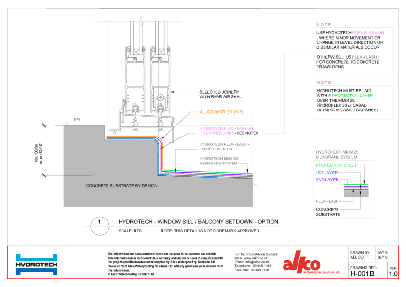Click the Allco Waterproofing Solutions logo
406x287 pixels.
[311, 263]
